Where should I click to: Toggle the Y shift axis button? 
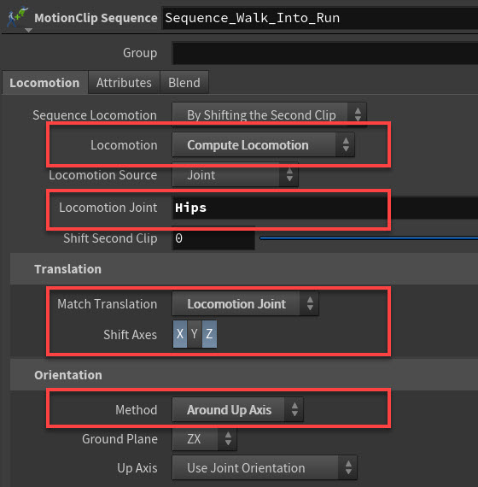click(x=195, y=334)
